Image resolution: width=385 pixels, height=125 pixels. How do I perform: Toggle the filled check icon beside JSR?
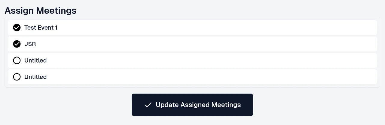pos(17,44)
